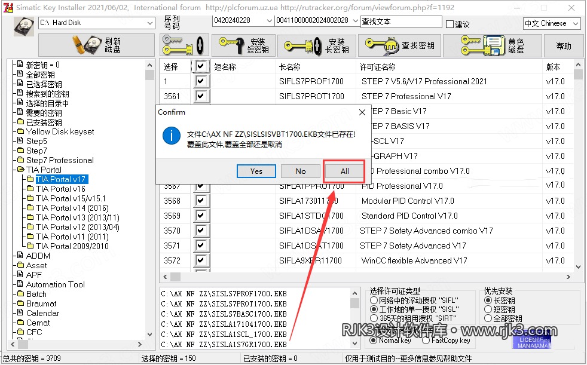Screen dimensions: 587x365
Task: Open the long serial number dropdown
Action: click(356, 20)
